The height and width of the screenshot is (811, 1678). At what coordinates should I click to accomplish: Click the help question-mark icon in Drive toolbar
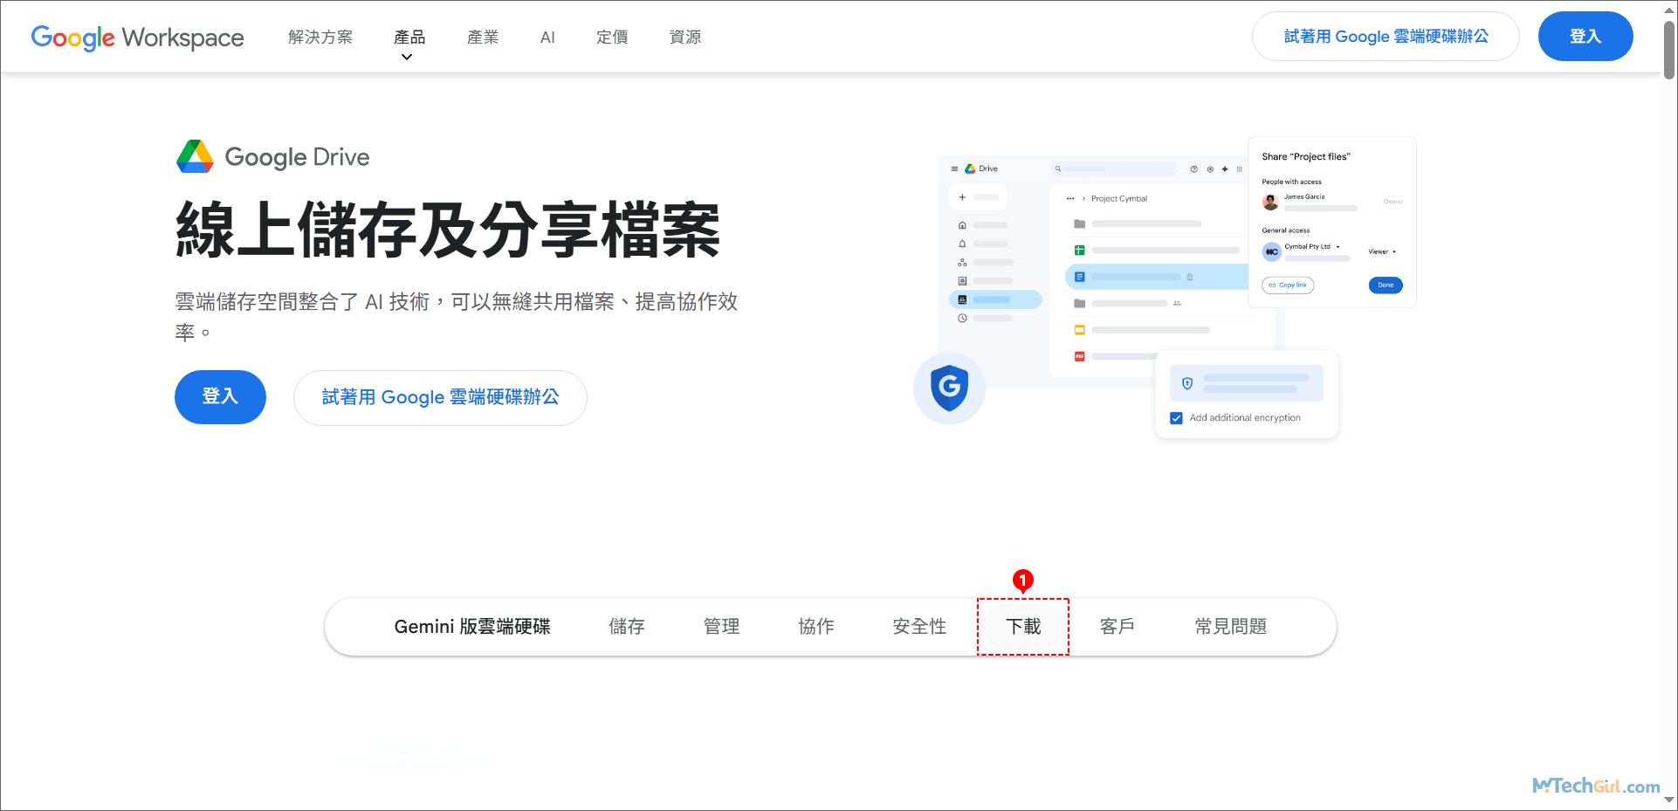click(1193, 169)
